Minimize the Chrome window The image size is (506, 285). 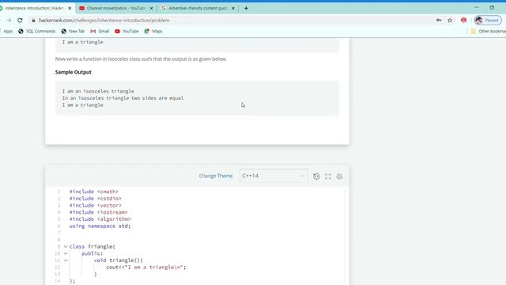coord(476,7)
